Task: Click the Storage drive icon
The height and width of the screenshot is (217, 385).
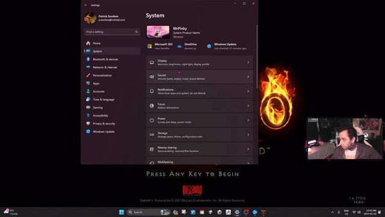Action: coord(152,134)
